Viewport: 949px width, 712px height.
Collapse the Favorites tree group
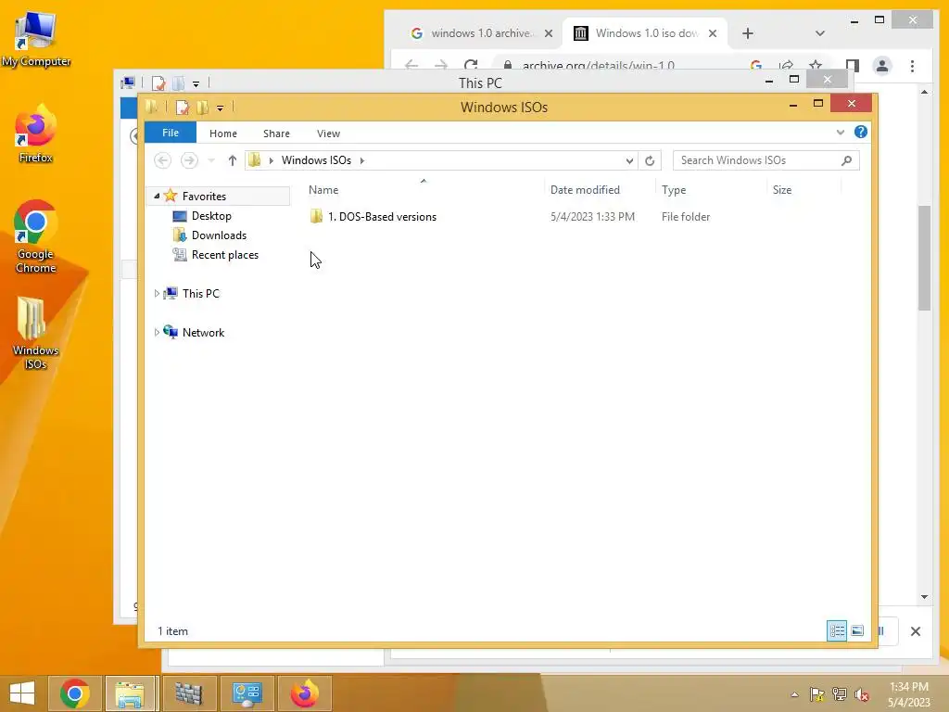157,196
